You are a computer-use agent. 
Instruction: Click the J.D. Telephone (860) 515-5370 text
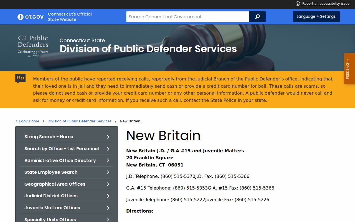pos(161,176)
